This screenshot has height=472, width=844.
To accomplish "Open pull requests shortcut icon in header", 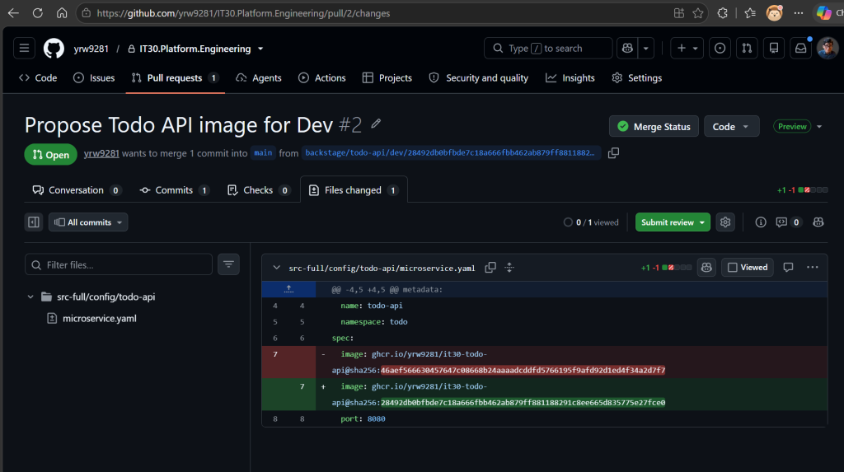I will [747, 49].
